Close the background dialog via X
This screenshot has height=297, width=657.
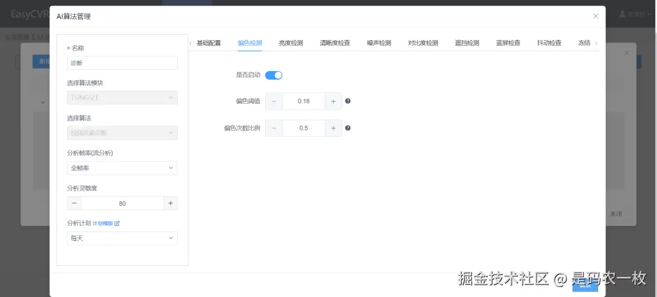(627, 53)
